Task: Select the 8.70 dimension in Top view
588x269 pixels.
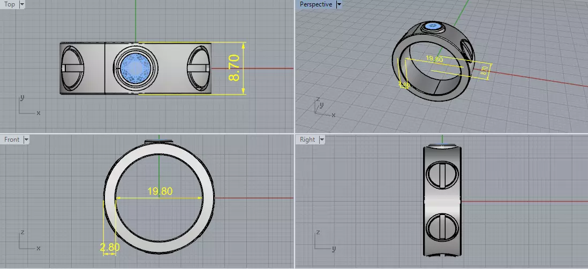Action: point(234,68)
